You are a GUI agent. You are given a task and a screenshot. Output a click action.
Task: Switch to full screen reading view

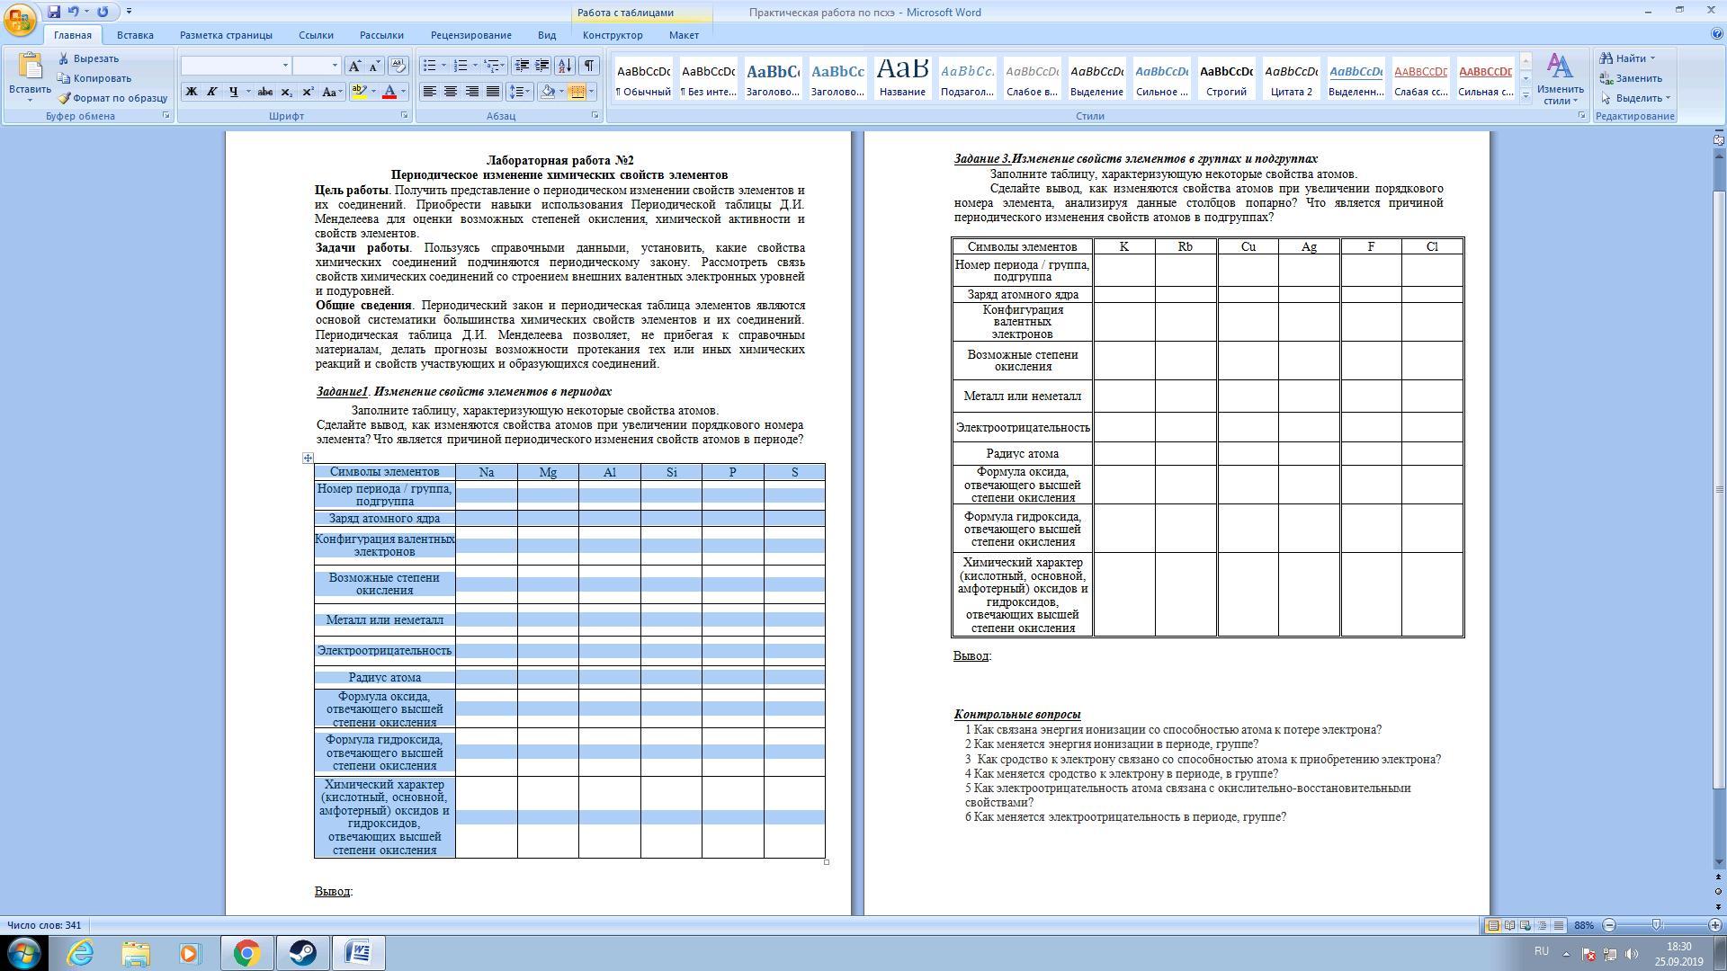click(1509, 925)
